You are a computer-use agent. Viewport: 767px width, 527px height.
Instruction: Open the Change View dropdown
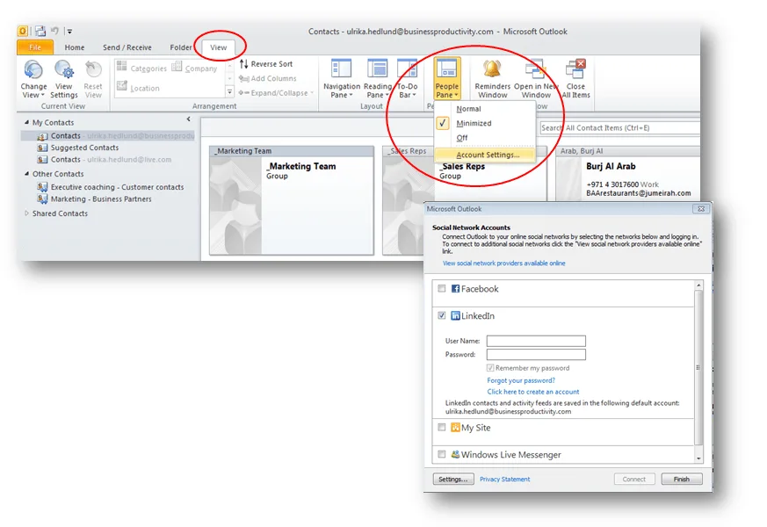coord(33,79)
